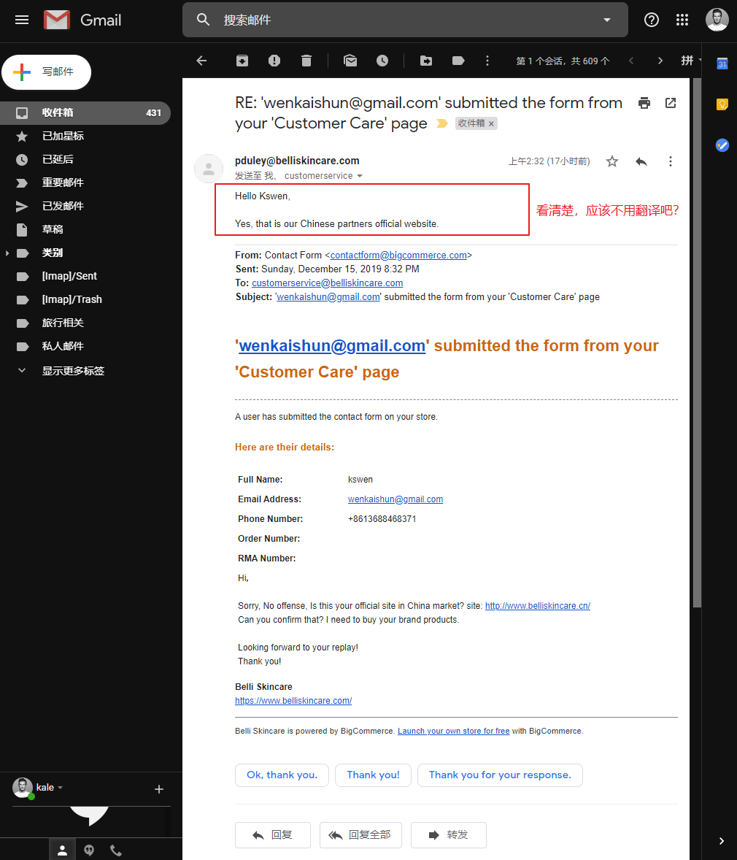Use the 'Ok, thank you.' smart reply

point(282,775)
